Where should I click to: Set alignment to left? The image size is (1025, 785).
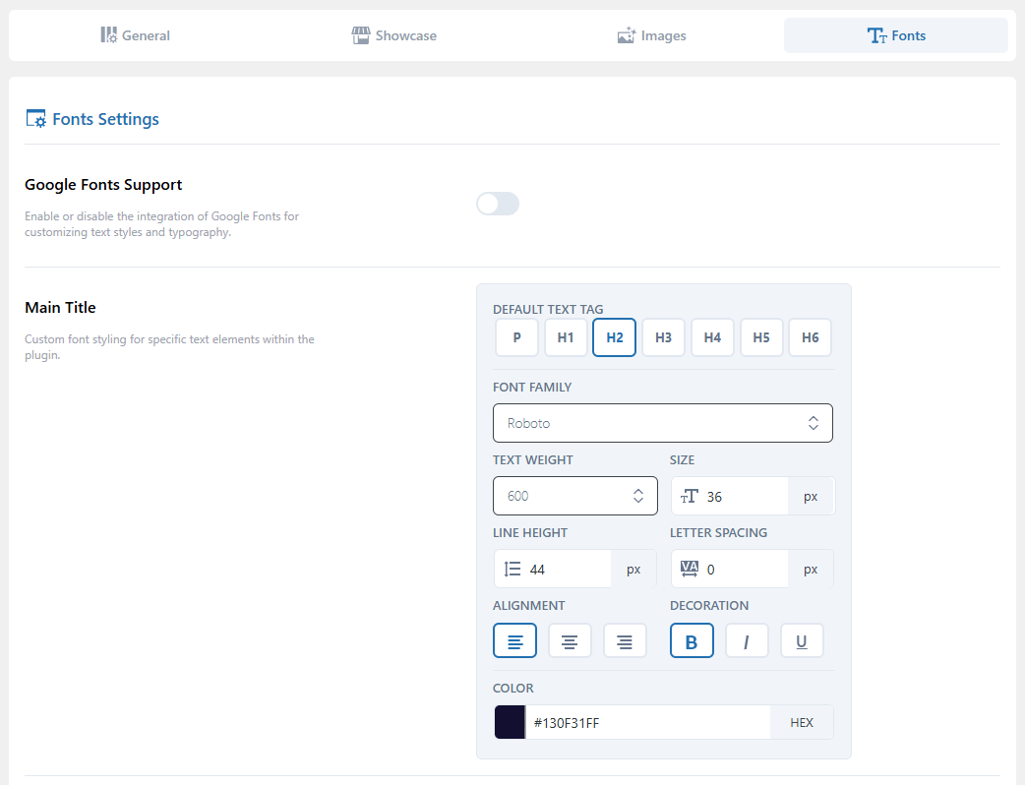(515, 640)
